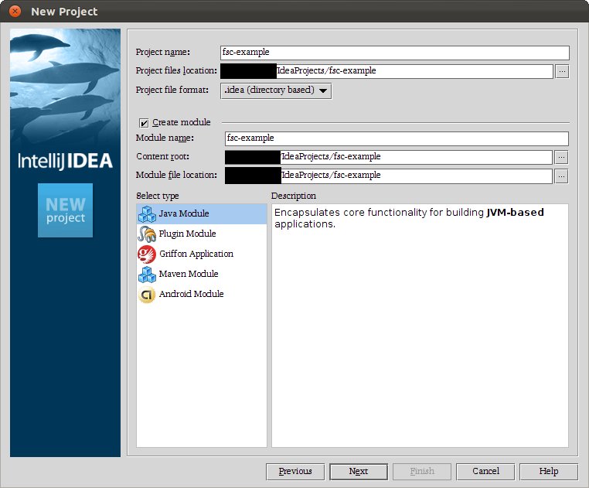Click the Java Module cubes icon

(147, 213)
